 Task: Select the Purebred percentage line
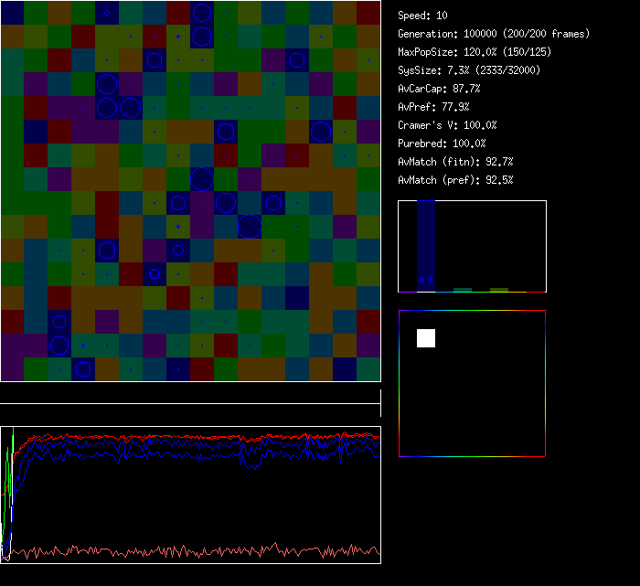[x=443, y=144]
